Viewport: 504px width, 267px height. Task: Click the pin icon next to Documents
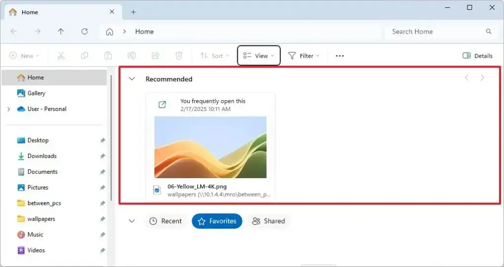103,172
